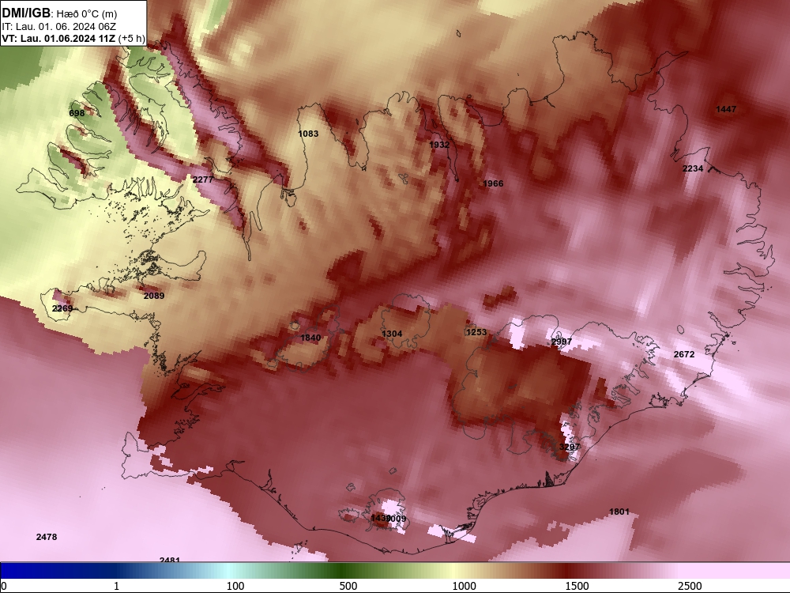
Task: Click the 1500 tick on the color scale
Action: [577, 586]
